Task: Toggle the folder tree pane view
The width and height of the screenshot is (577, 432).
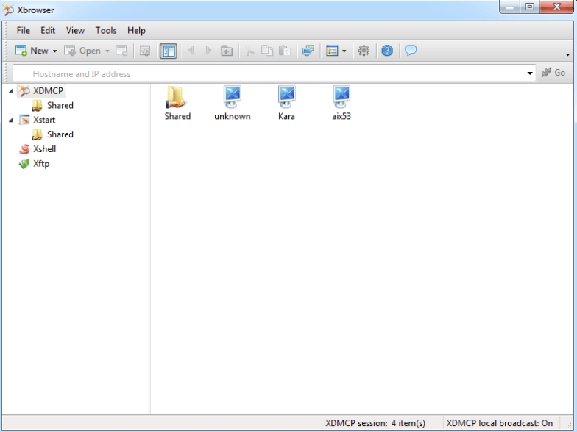Action: [x=169, y=51]
